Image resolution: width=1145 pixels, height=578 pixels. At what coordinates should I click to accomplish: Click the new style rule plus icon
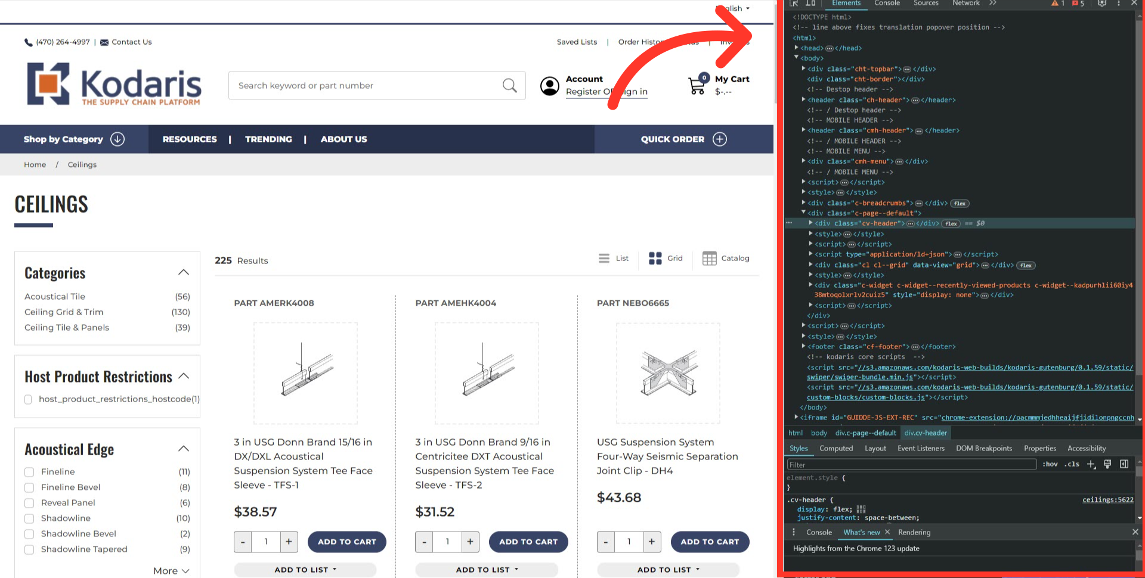1091,464
